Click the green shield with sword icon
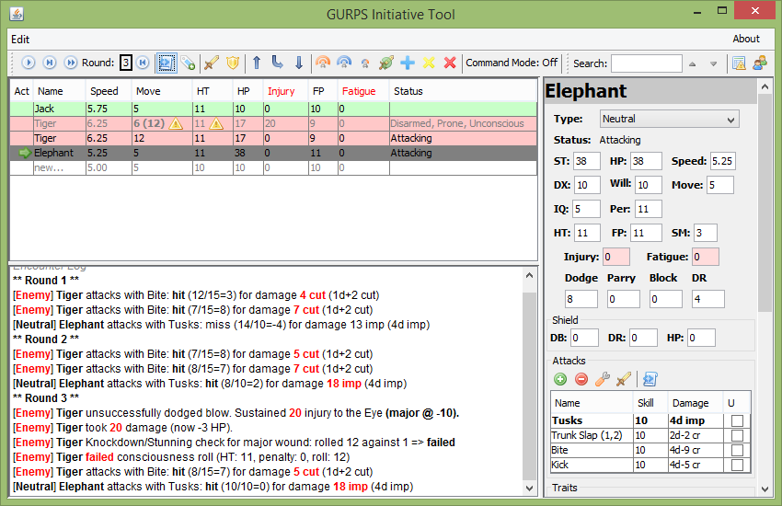The image size is (782, 506). [x=386, y=63]
